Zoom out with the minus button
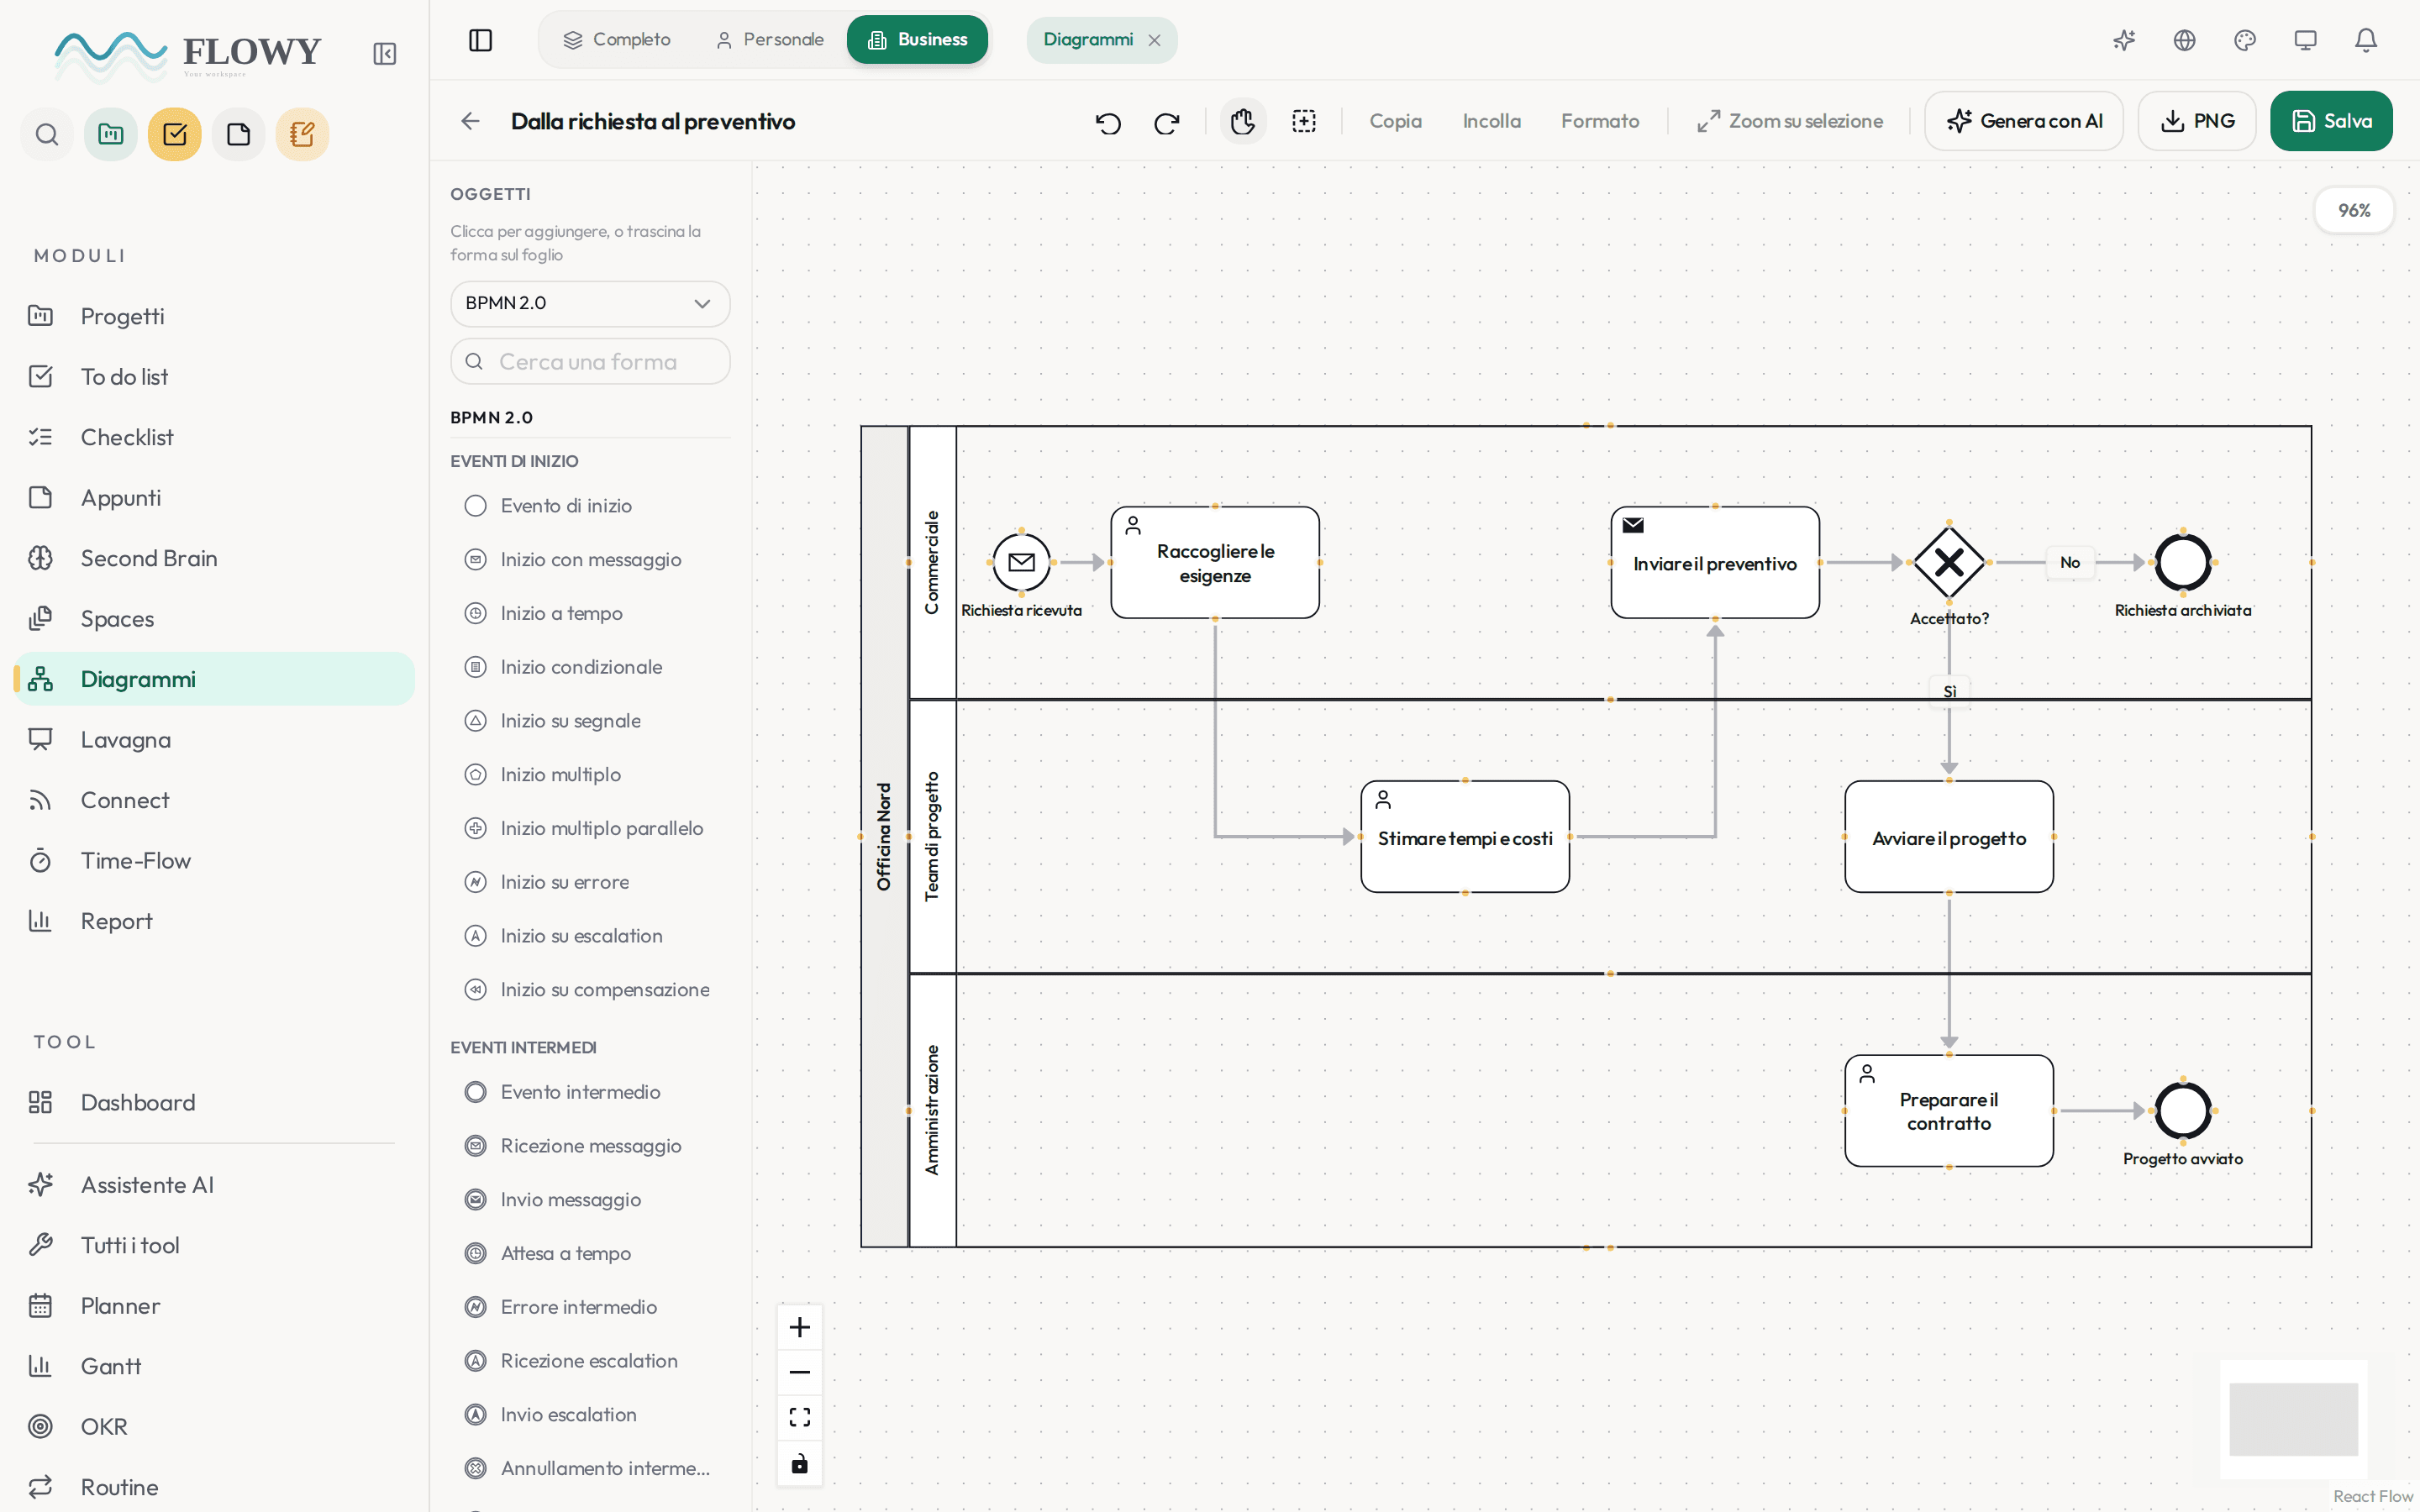2420x1512 pixels. point(800,1372)
